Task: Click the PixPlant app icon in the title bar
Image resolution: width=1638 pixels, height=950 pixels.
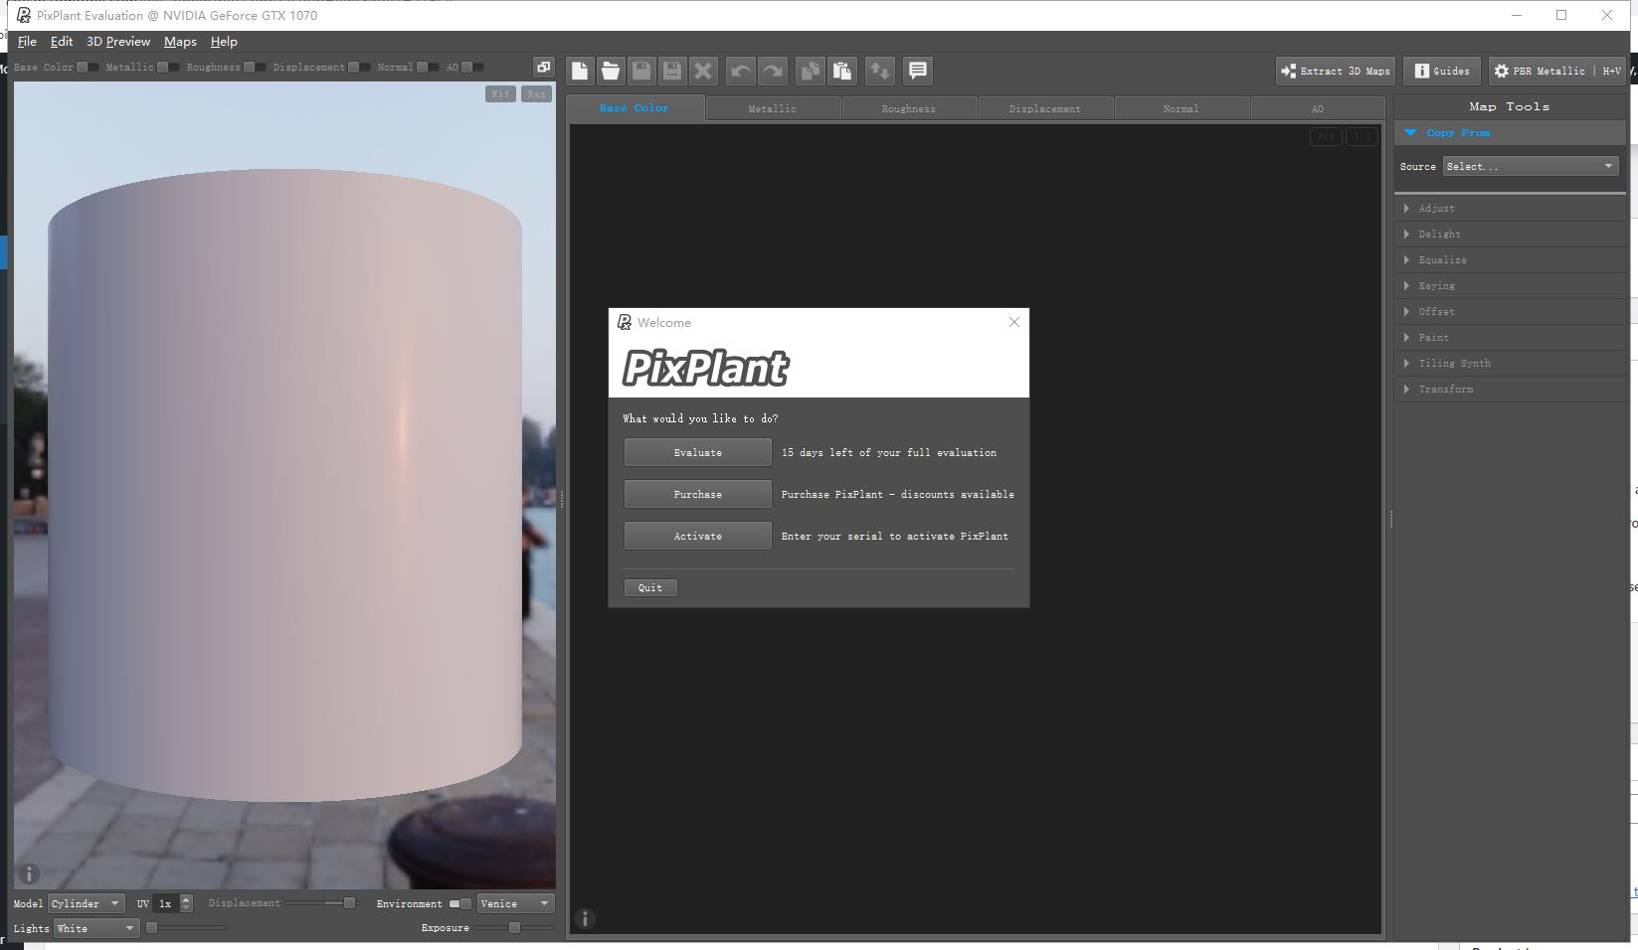Action: pos(24,15)
